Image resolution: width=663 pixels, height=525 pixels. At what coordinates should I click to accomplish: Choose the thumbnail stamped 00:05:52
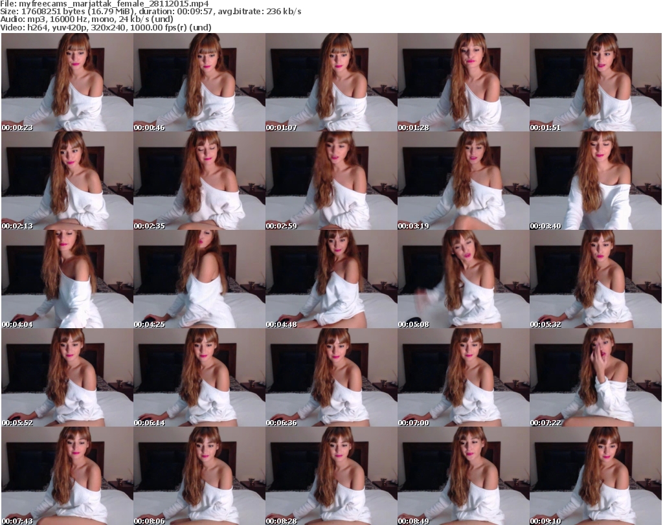tap(67, 377)
